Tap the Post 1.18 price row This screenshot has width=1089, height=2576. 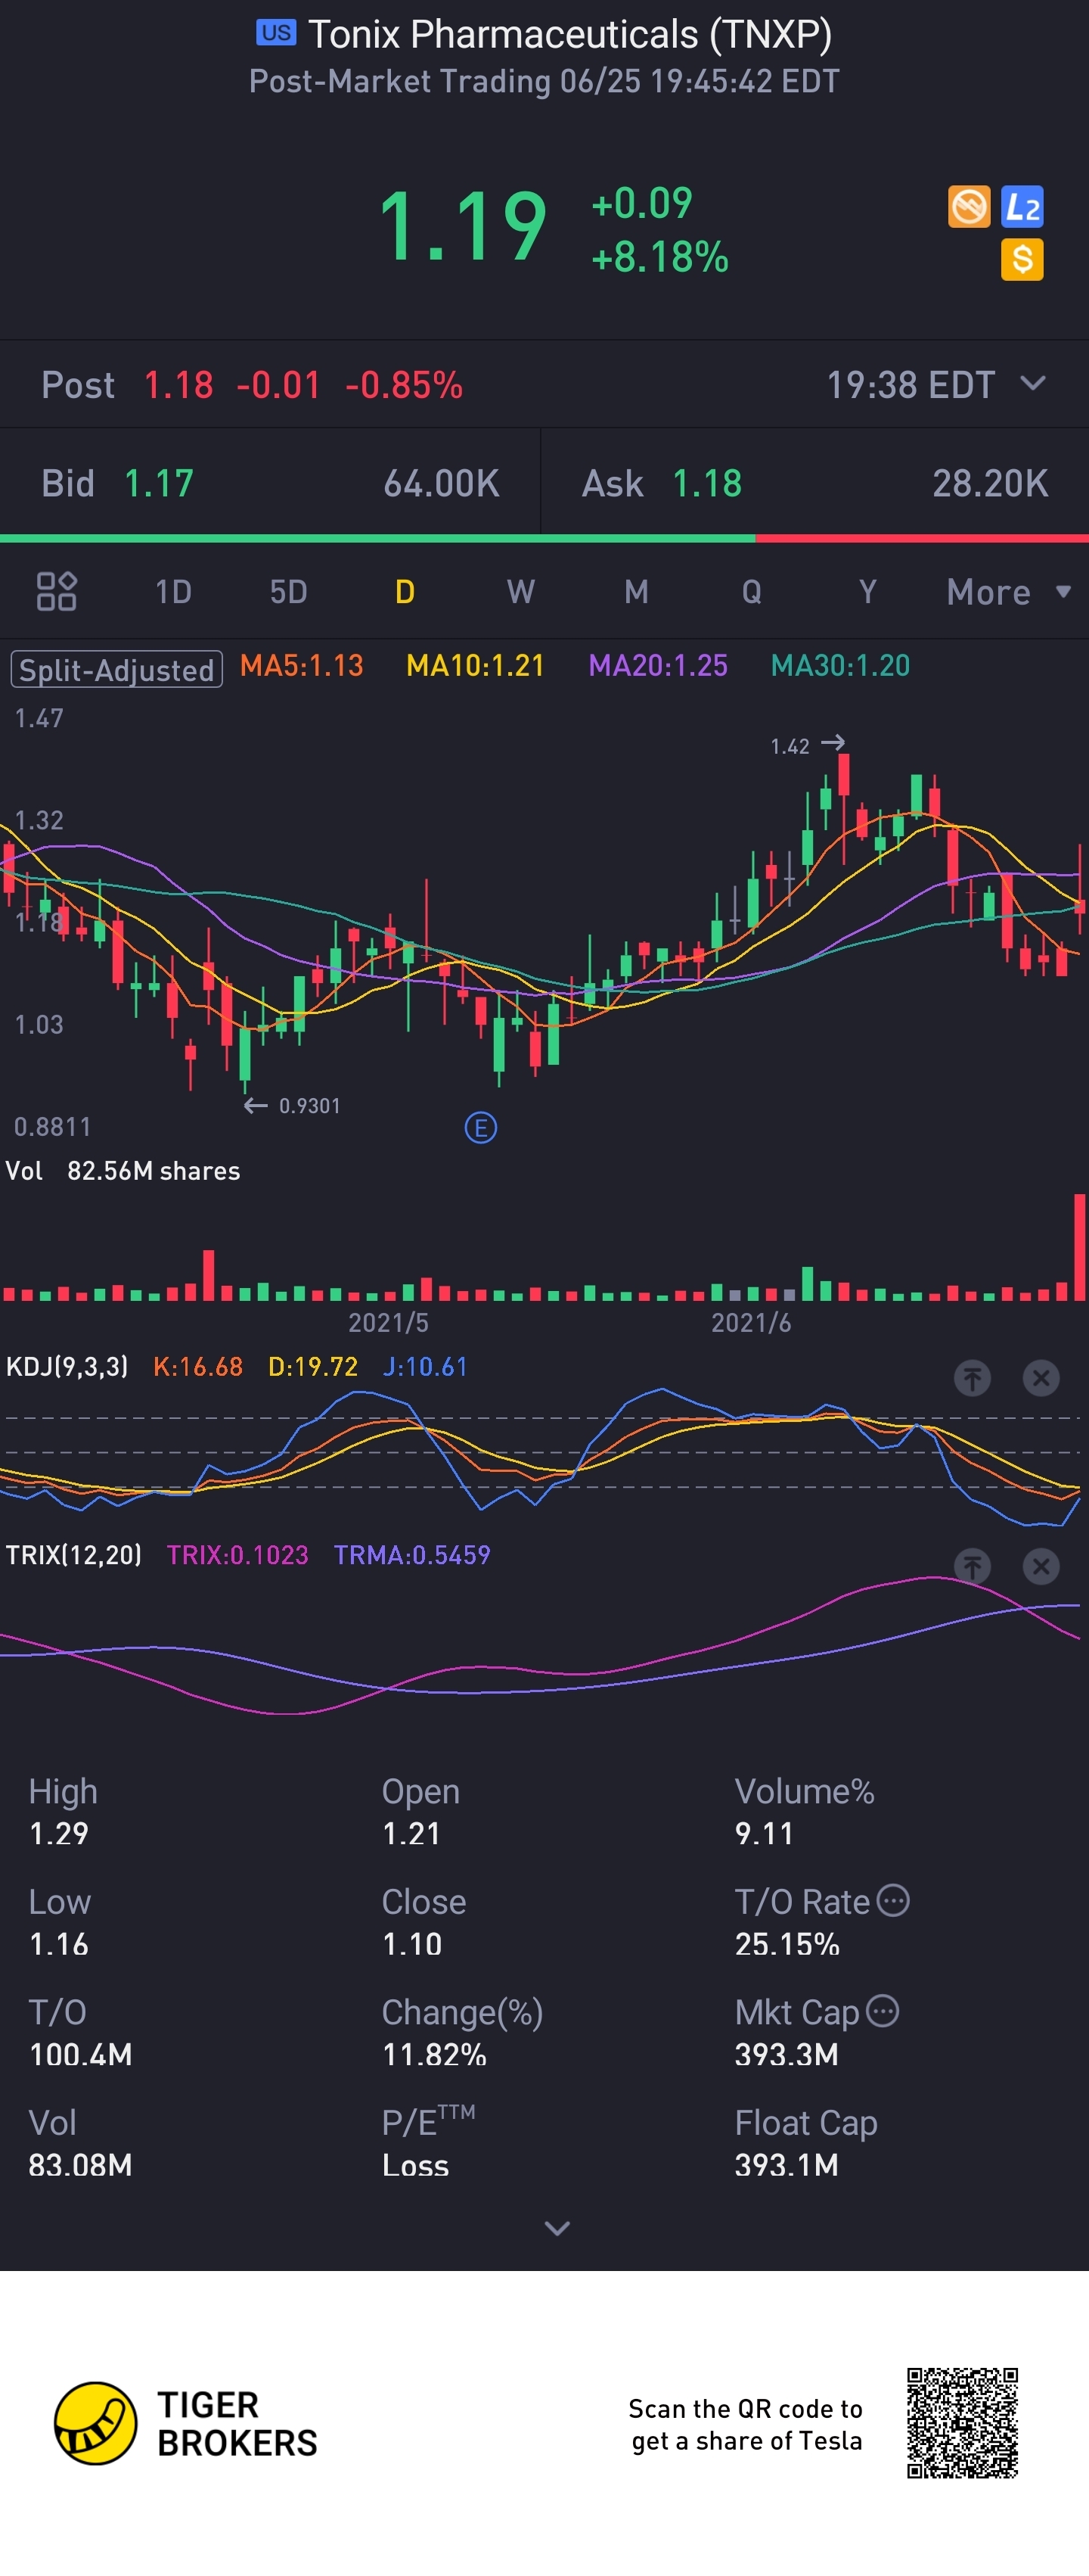tap(544, 385)
